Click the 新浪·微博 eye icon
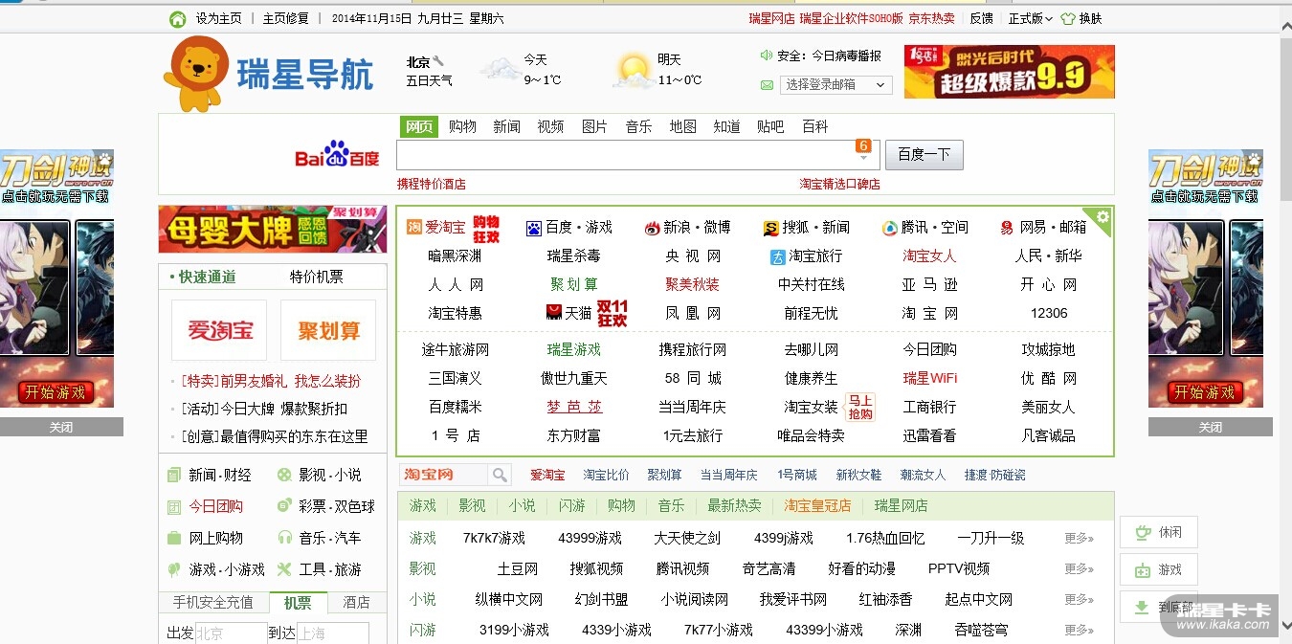Image resolution: width=1292 pixels, height=644 pixels. point(653,228)
